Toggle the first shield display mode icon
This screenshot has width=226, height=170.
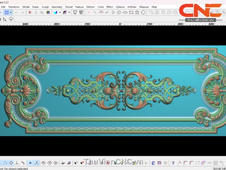(x=74, y=12)
